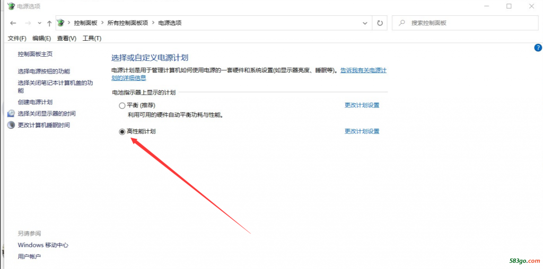Image resolution: width=543 pixels, height=269 pixels.
Task: Click the blue help question mark icon
Action: click(538, 48)
